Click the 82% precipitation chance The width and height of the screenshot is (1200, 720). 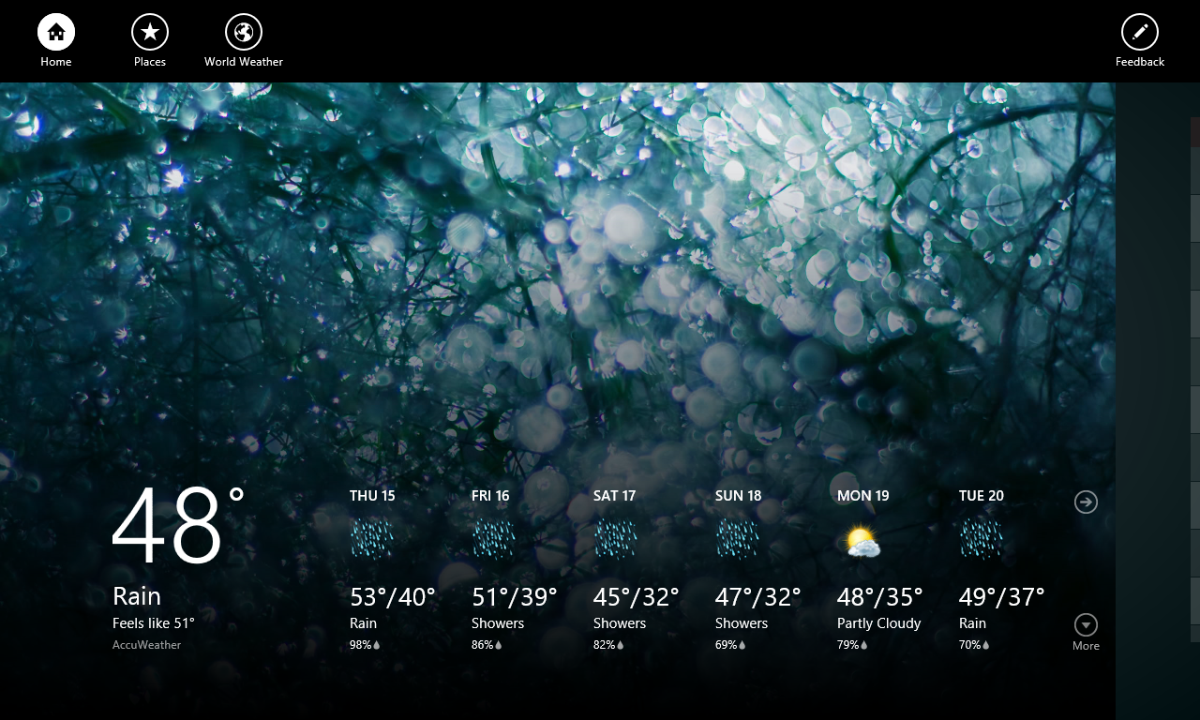click(x=608, y=645)
